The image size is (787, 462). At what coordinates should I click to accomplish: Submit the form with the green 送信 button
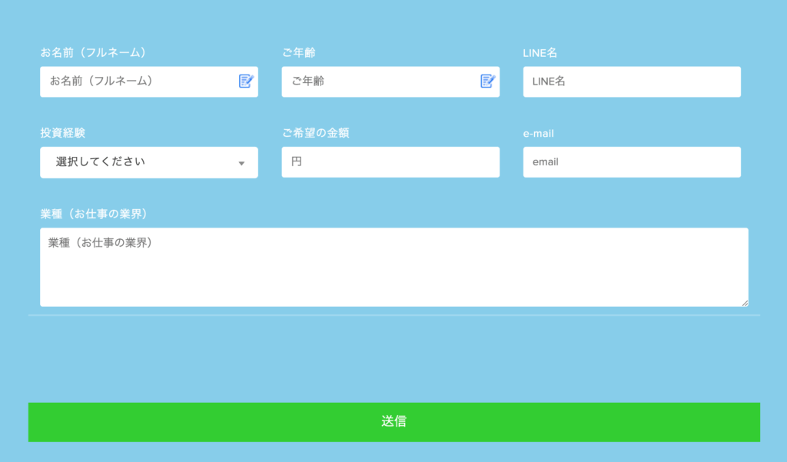tap(394, 422)
